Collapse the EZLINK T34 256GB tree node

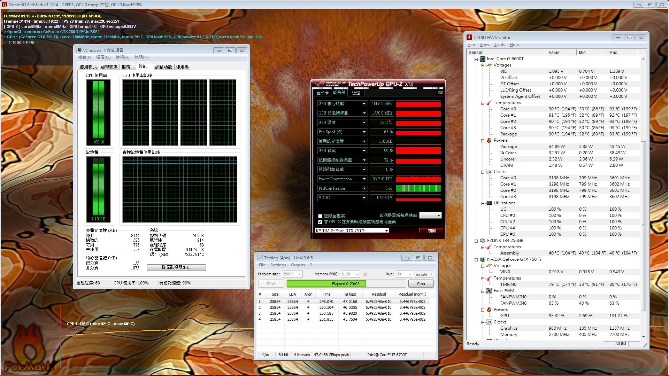476,241
